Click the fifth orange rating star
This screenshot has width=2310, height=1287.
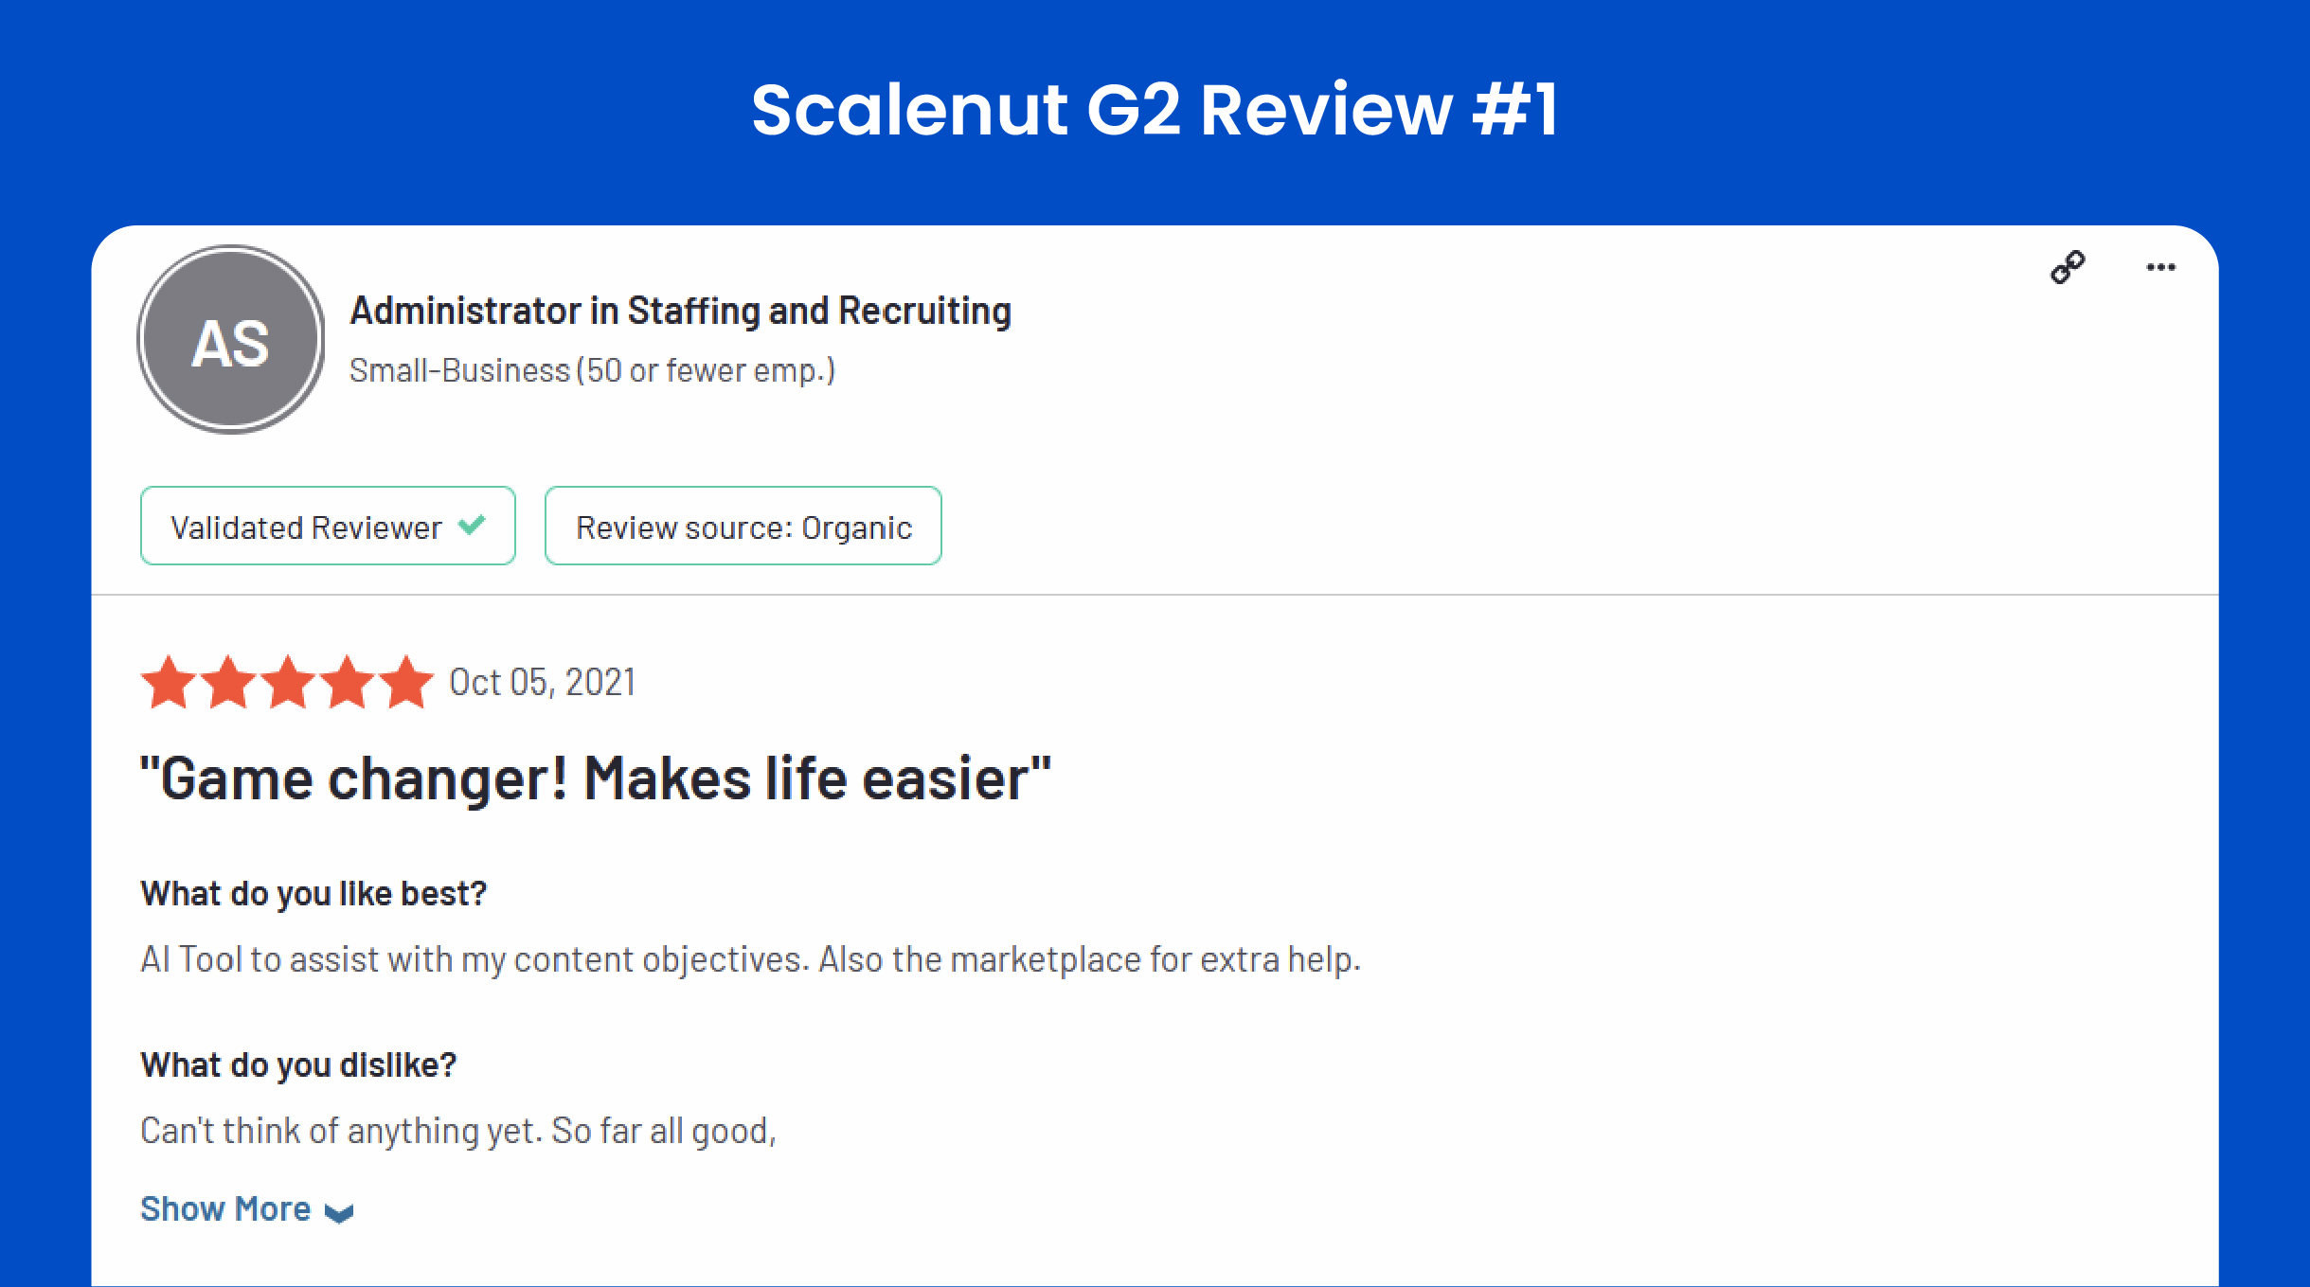coord(407,682)
